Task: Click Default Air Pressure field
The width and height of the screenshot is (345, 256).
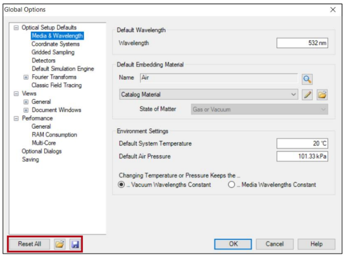Action: (x=302, y=156)
